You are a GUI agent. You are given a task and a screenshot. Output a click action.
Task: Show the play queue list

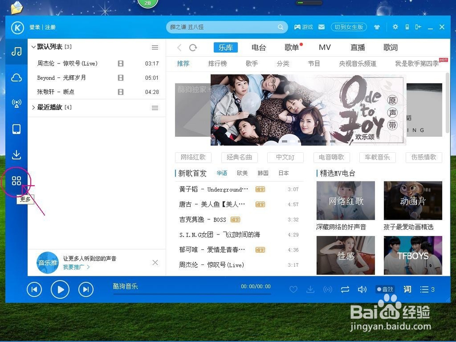[x=428, y=290]
